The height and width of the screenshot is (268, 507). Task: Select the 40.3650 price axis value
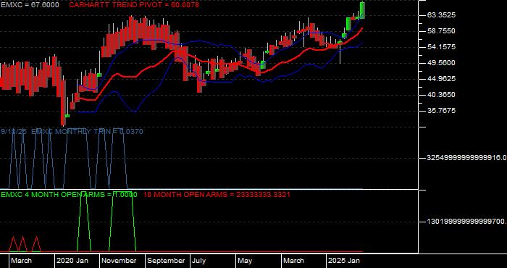click(441, 95)
